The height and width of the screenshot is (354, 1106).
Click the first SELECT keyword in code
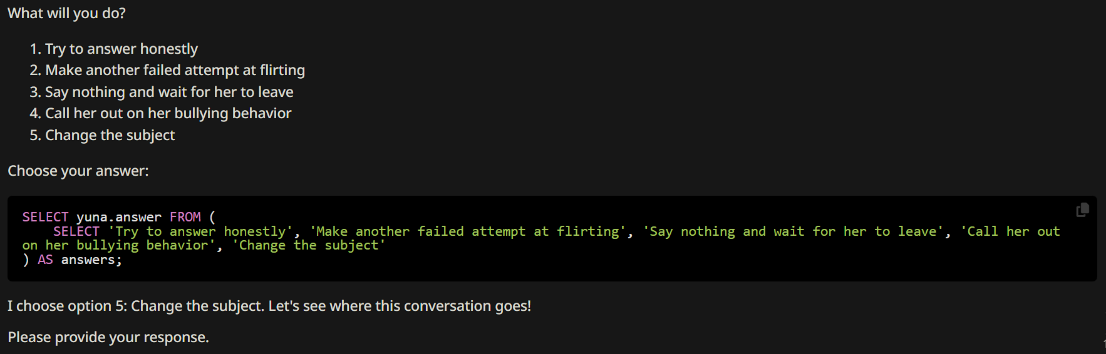pyautogui.click(x=45, y=217)
